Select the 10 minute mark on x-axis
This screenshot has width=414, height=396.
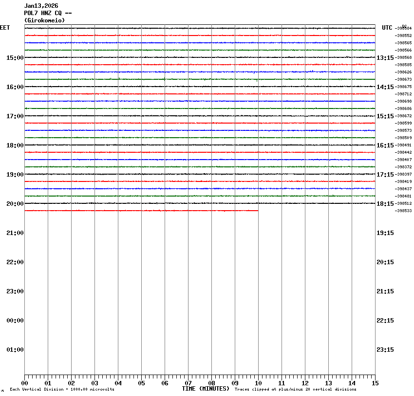pos(258,383)
